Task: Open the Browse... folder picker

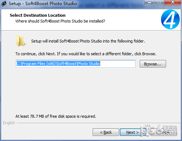Action: pyautogui.click(x=153, y=64)
